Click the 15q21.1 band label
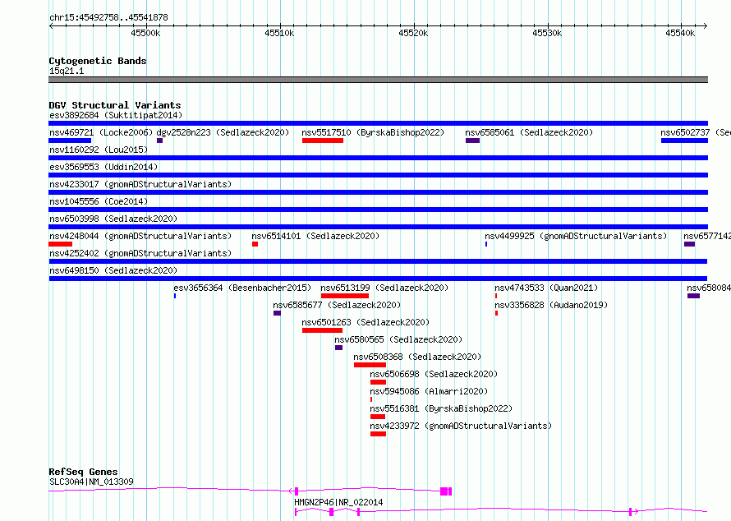The image size is (731, 521). 67,71
